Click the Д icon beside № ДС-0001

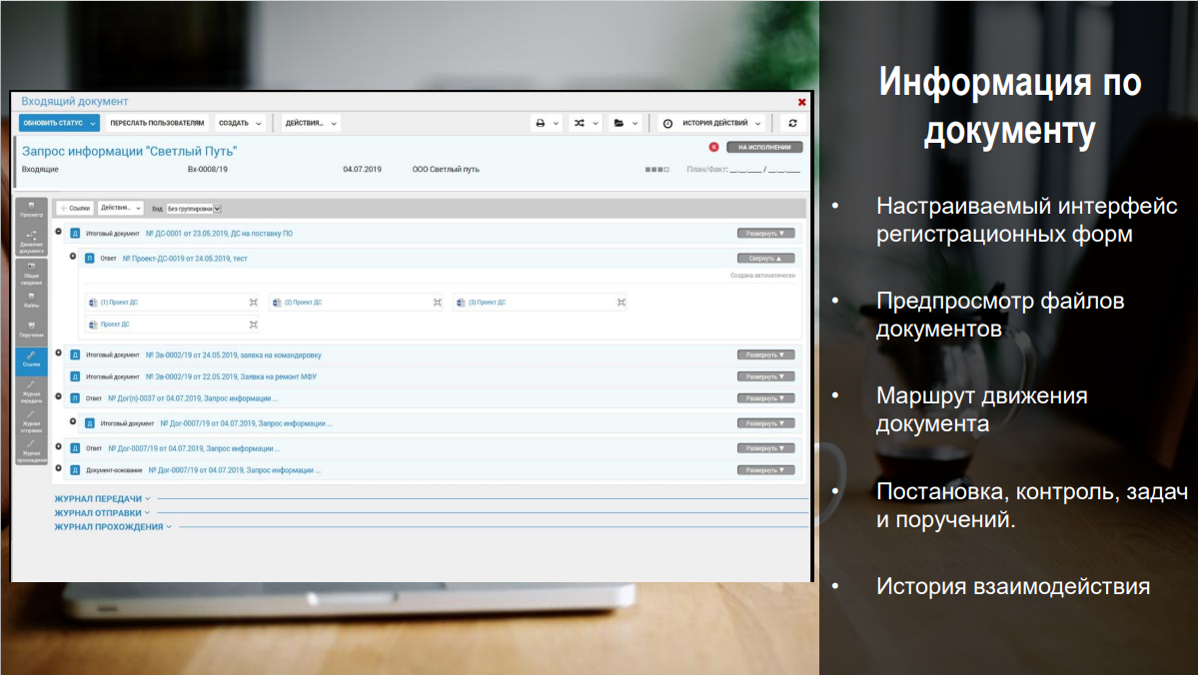75,234
